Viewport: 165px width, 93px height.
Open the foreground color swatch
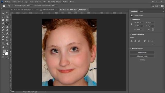pyautogui.click(x=4, y=51)
